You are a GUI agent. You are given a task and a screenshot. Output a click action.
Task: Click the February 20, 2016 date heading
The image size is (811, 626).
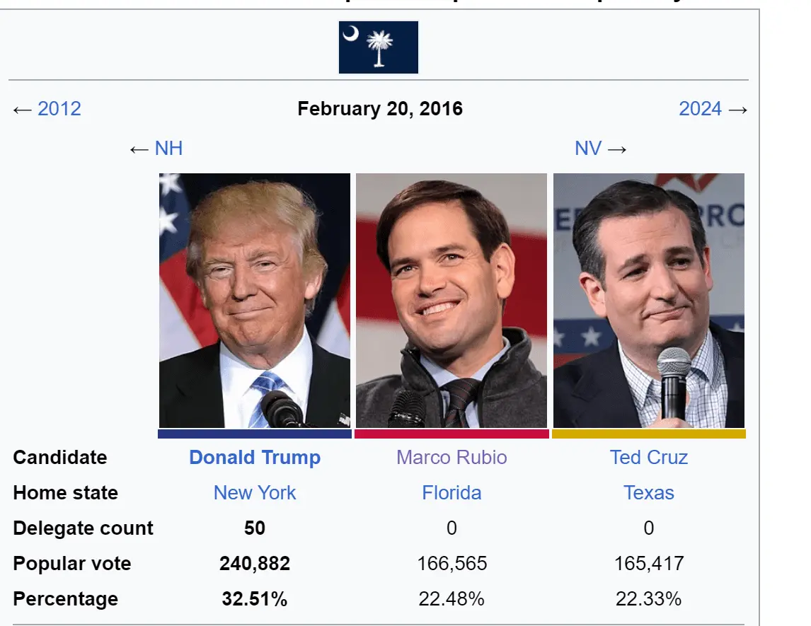tap(380, 109)
